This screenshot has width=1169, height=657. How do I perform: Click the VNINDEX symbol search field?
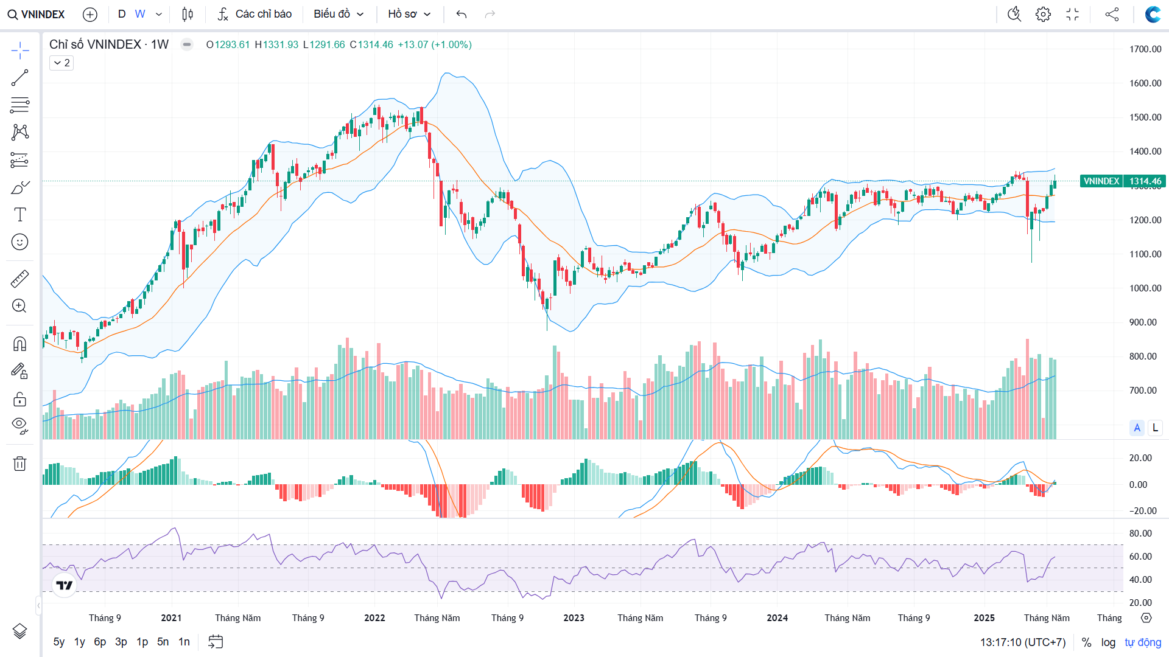tap(37, 14)
